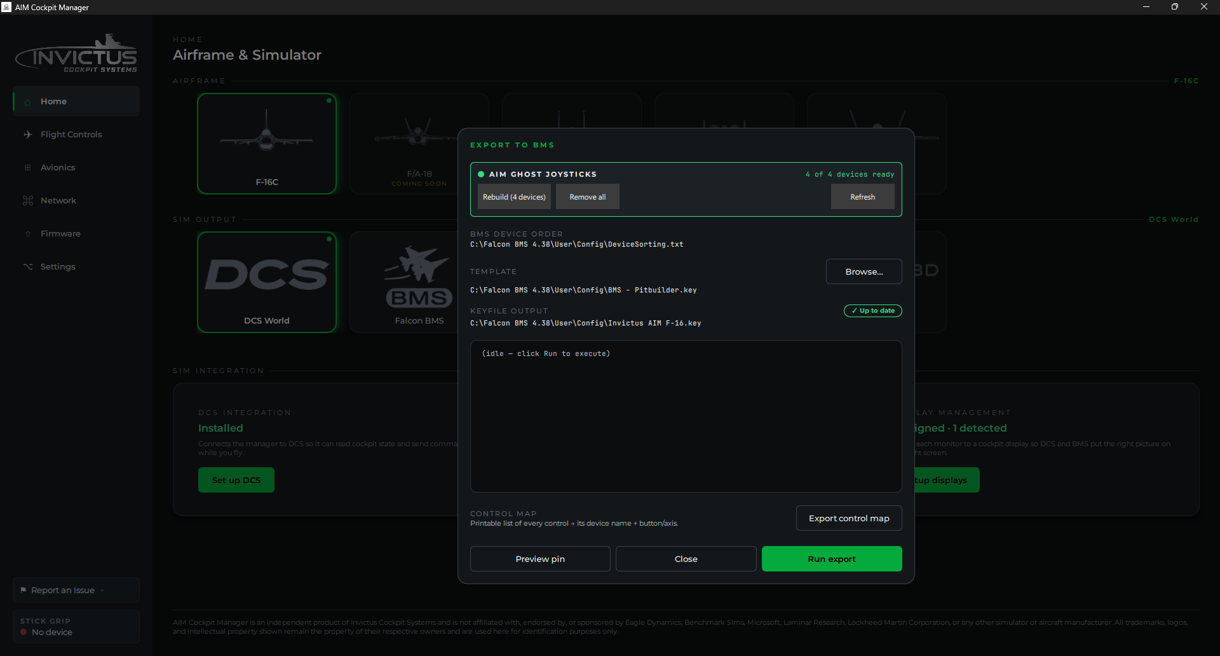Click the F-16C label beside Airframe
The image size is (1220, 656).
(1186, 81)
